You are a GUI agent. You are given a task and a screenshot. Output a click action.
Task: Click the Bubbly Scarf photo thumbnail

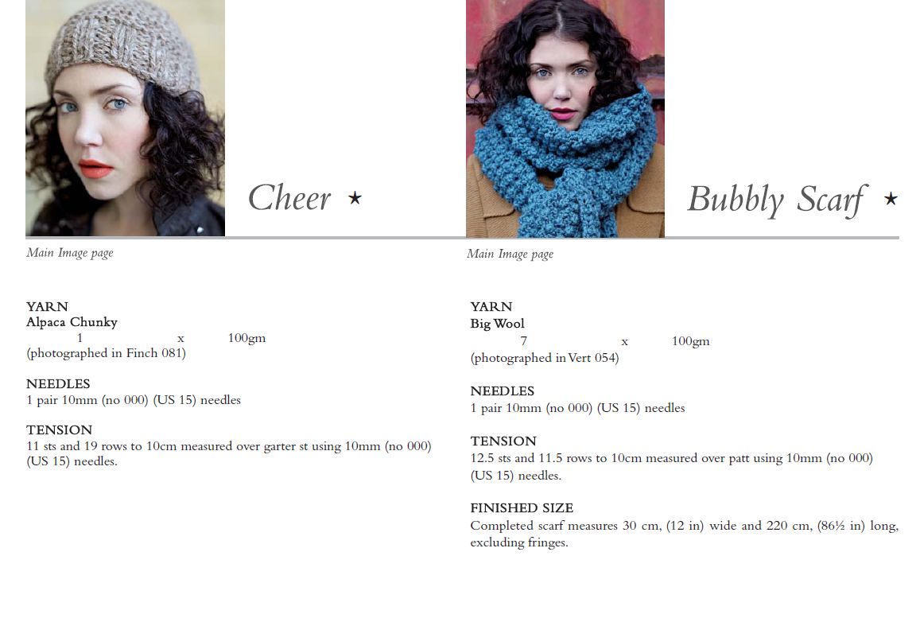pyautogui.click(x=565, y=119)
